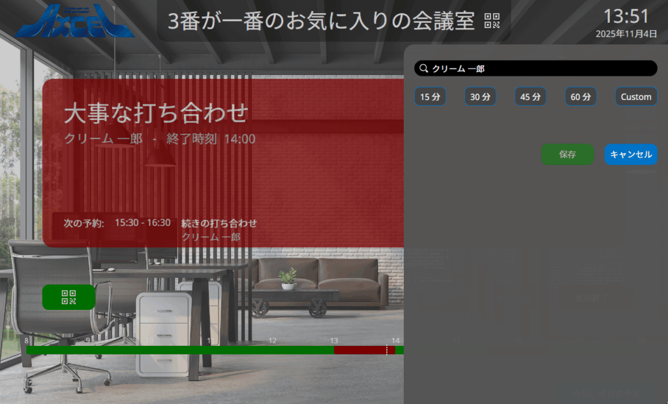The width and height of the screenshot is (668, 404).
Task: Open the Custom duration option
Action: (x=636, y=97)
